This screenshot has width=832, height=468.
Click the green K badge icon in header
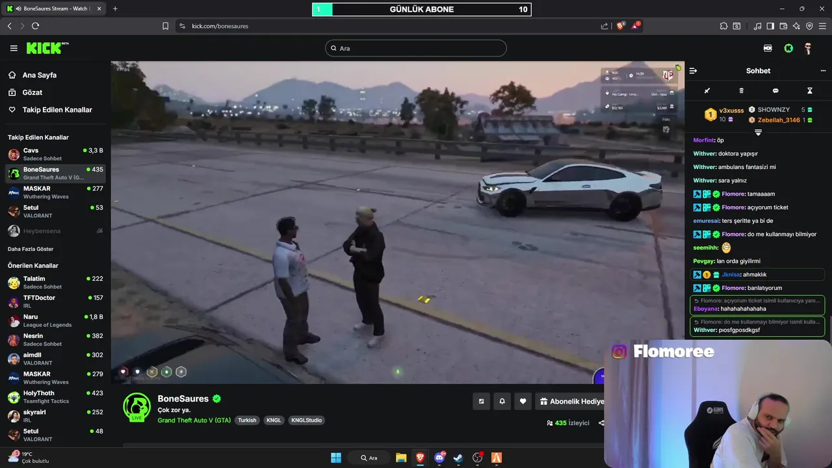pyautogui.click(x=788, y=48)
